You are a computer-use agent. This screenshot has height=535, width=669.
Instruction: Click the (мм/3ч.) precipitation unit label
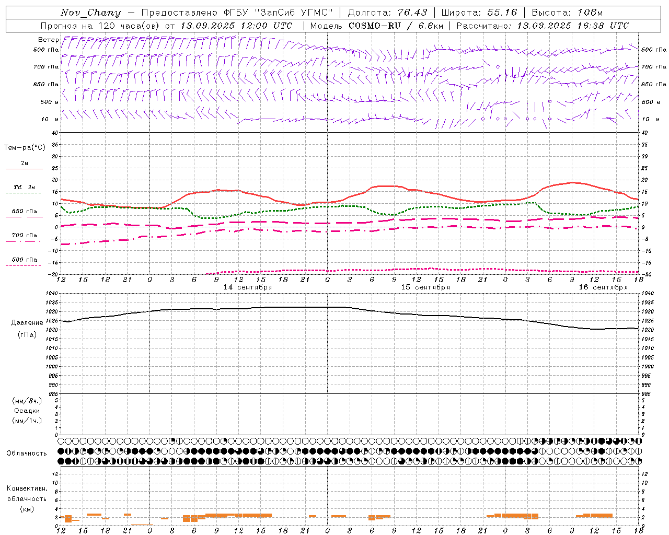[x=27, y=401]
